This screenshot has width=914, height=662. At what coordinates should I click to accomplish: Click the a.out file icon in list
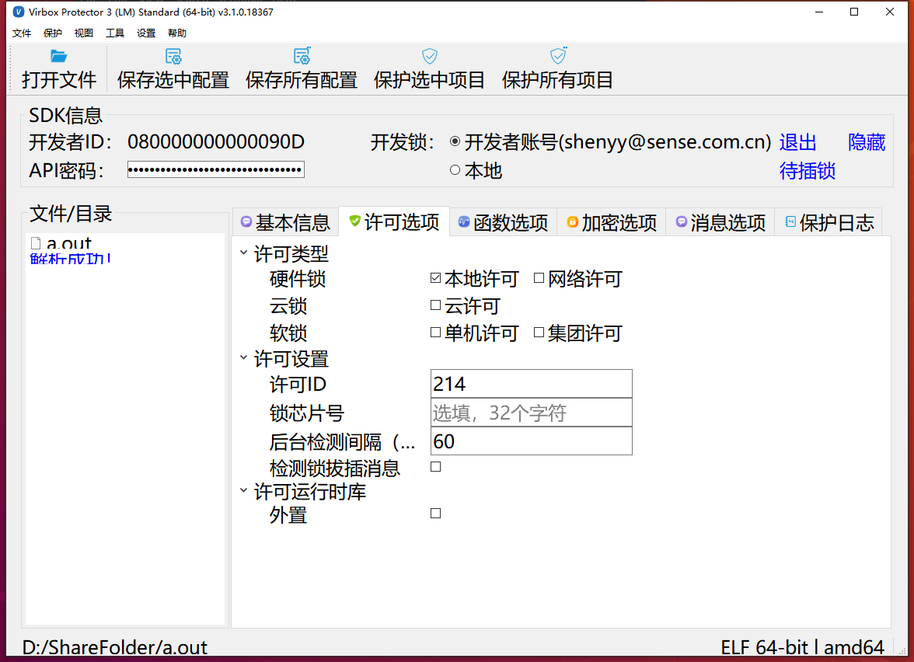pyautogui.click(x=36, y=244)
